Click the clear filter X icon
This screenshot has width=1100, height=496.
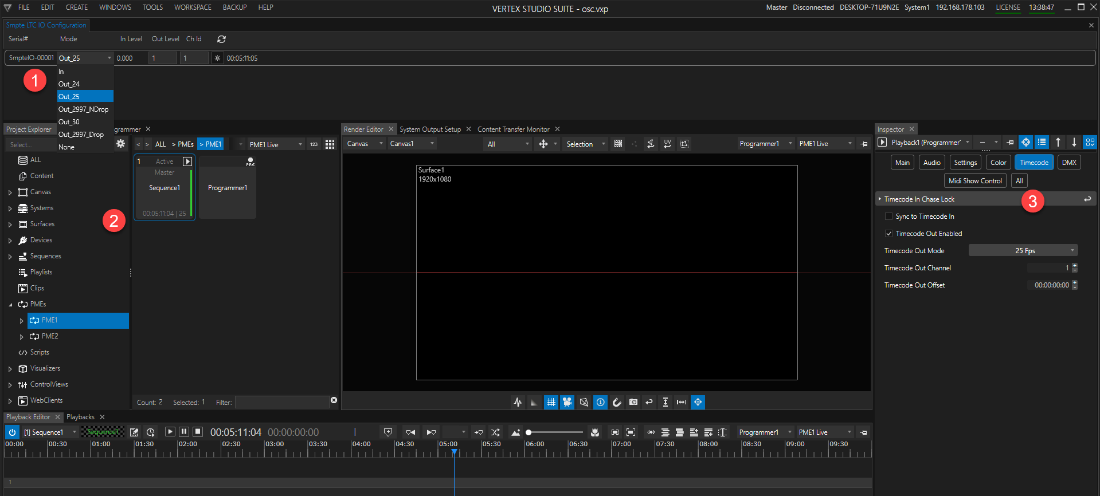(334, 400)
